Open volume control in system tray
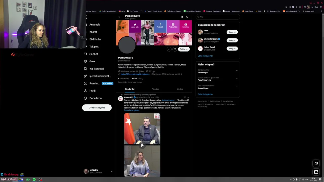The width and height of the screenshot is (324, 182). point(303,179)
